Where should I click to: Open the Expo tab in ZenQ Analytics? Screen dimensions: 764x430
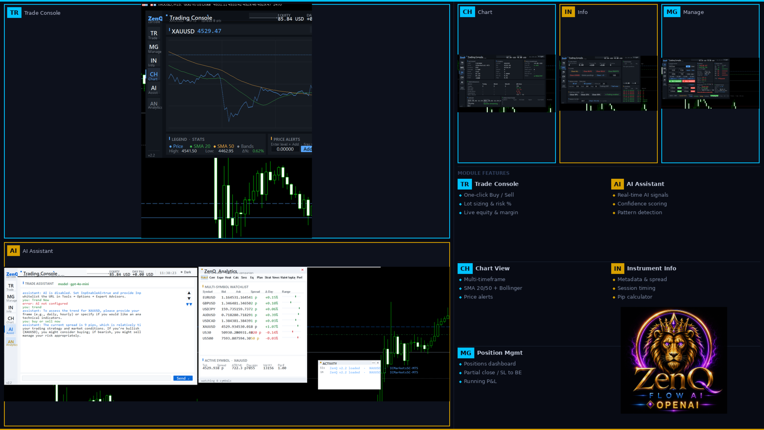(x=220, y=278)
